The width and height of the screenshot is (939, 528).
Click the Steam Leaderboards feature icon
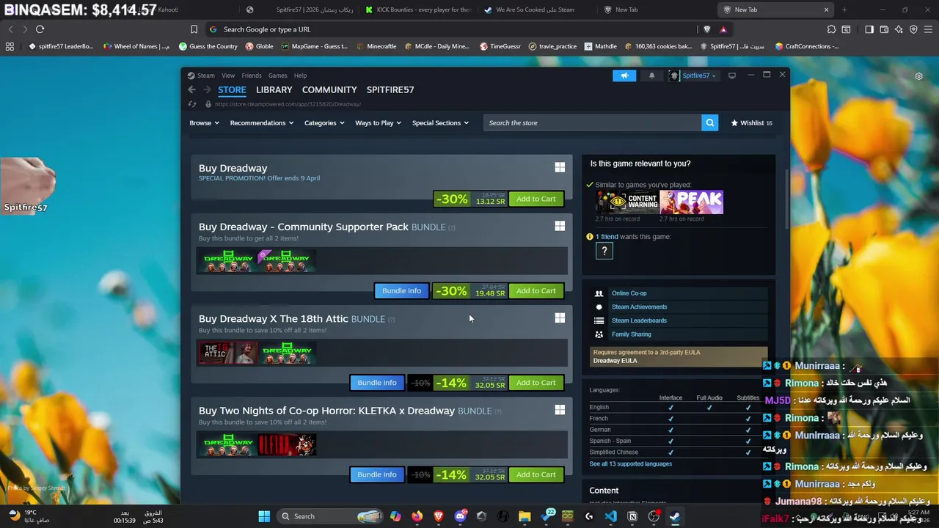(599, 320)
